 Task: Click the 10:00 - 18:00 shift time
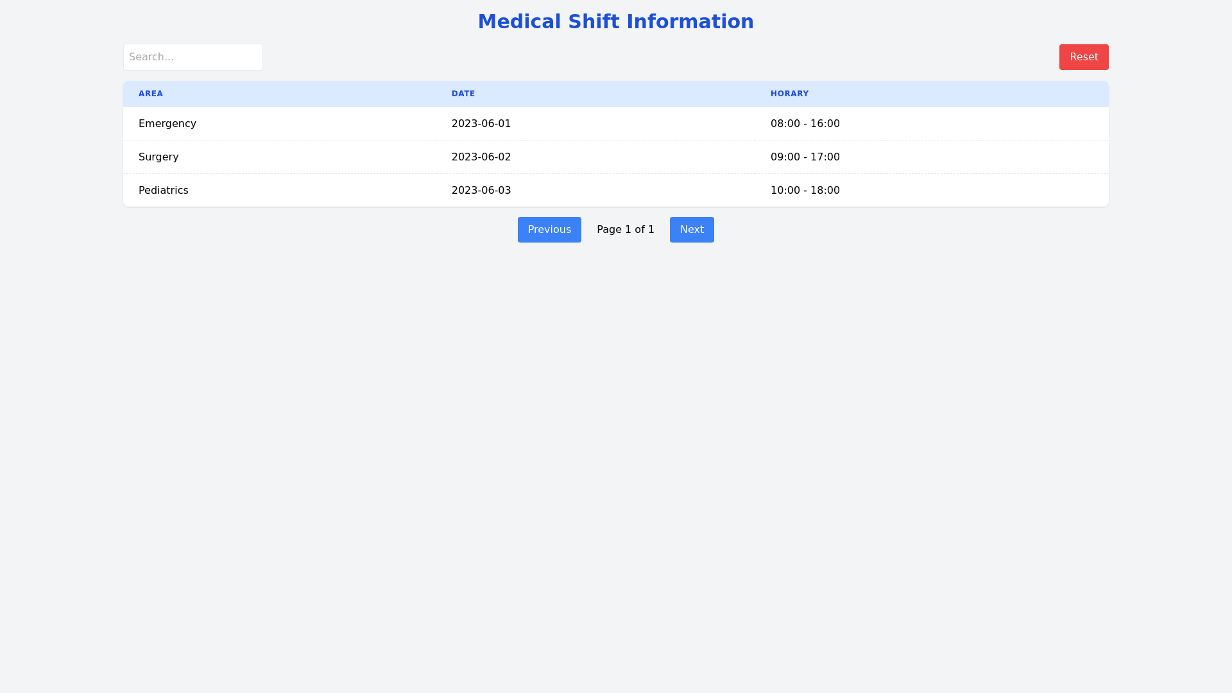tap(805, 191)
